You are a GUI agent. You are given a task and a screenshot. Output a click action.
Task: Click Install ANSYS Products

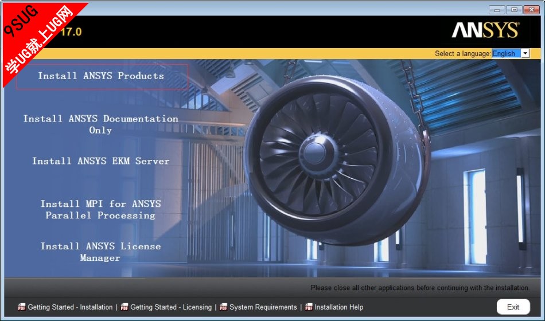pyautogui.click(x=102, y=76)
